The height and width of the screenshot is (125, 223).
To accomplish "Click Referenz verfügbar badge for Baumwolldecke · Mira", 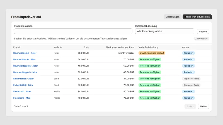I will click(150, 59).
